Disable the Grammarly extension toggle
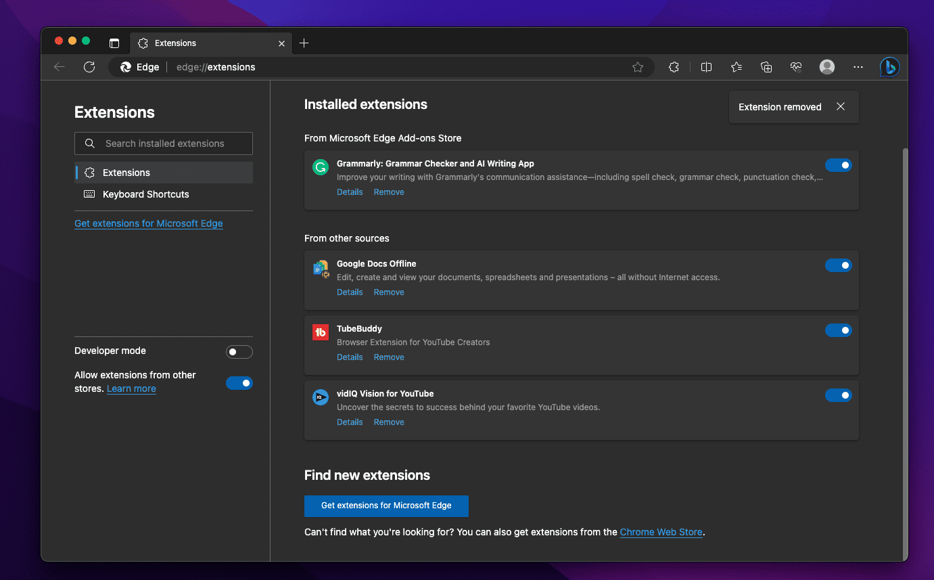Viewport: 934px width, 580px height. pos(838,165)
